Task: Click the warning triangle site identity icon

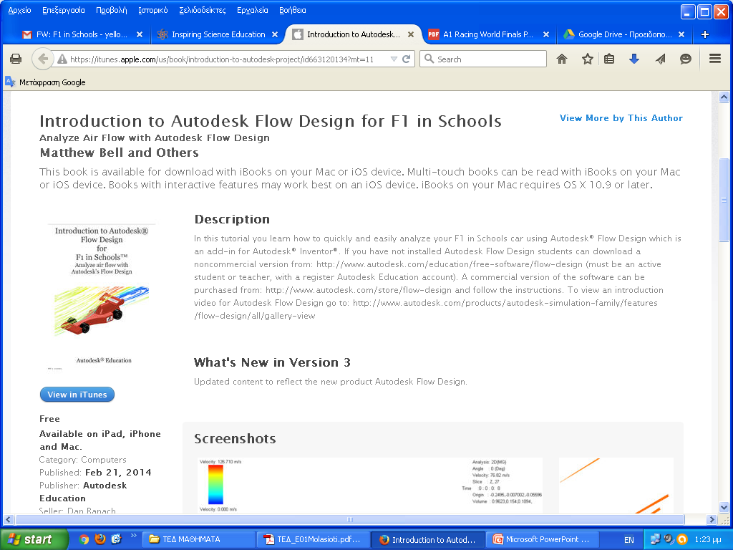Action: click(x=62, y=59)
